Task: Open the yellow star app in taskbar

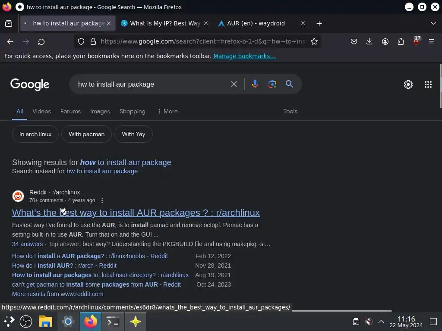Action: 136,322
